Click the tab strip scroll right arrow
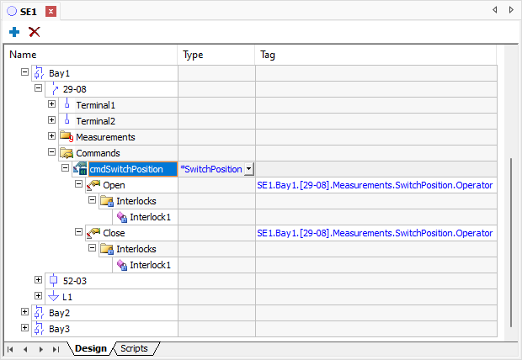The image size is (522, 360). [511, 10]
